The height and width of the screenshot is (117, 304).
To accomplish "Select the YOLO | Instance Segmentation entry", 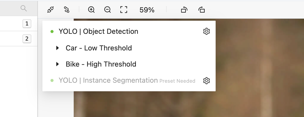I will coord(108,81).
